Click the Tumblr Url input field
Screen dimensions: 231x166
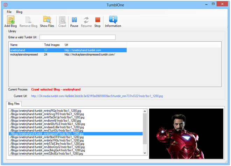77,37
